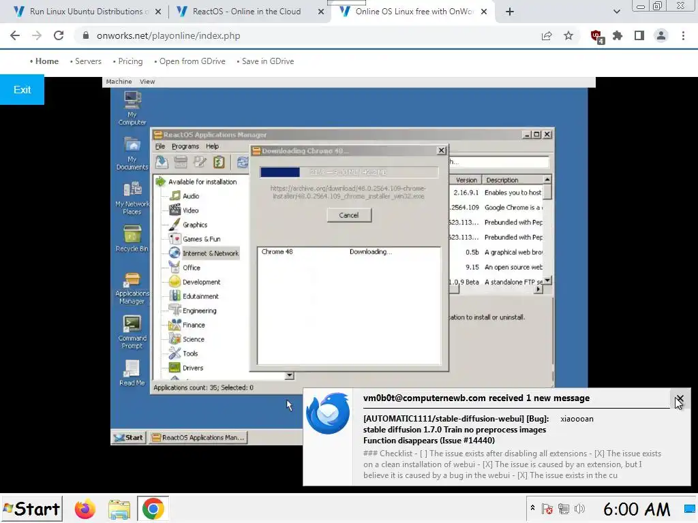Open My Computer desktop icon
This screenshot has height=523, width=698.
[x=132, y=108]
